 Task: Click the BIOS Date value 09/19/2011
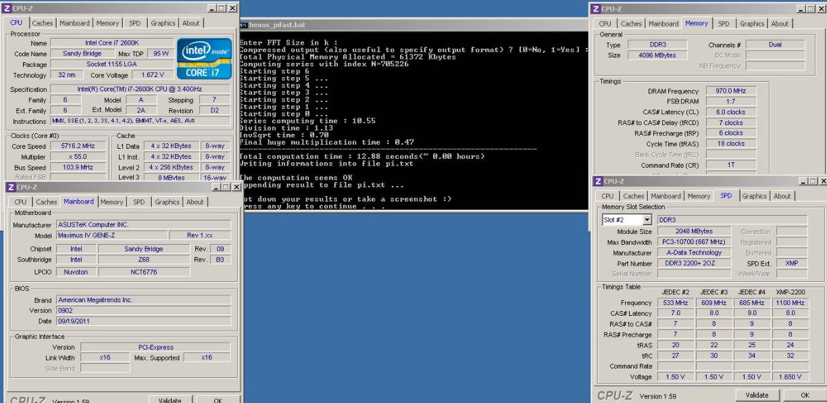point(143,321)
